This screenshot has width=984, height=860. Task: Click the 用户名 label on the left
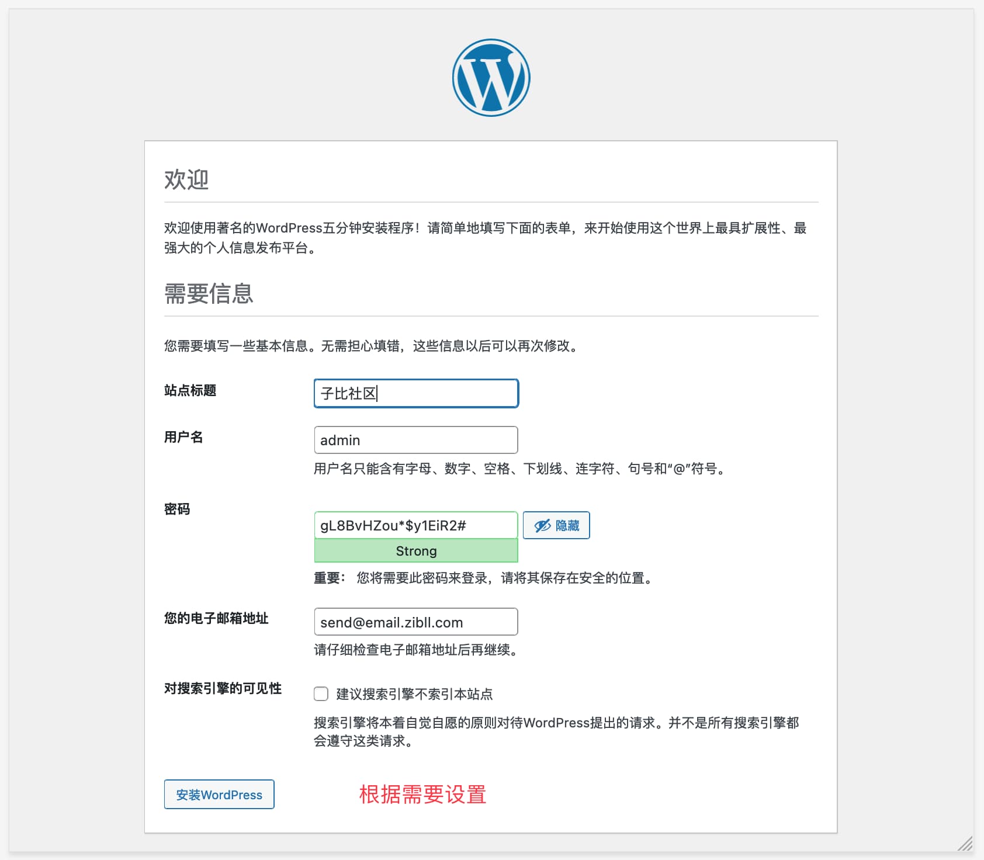[182, 437]
